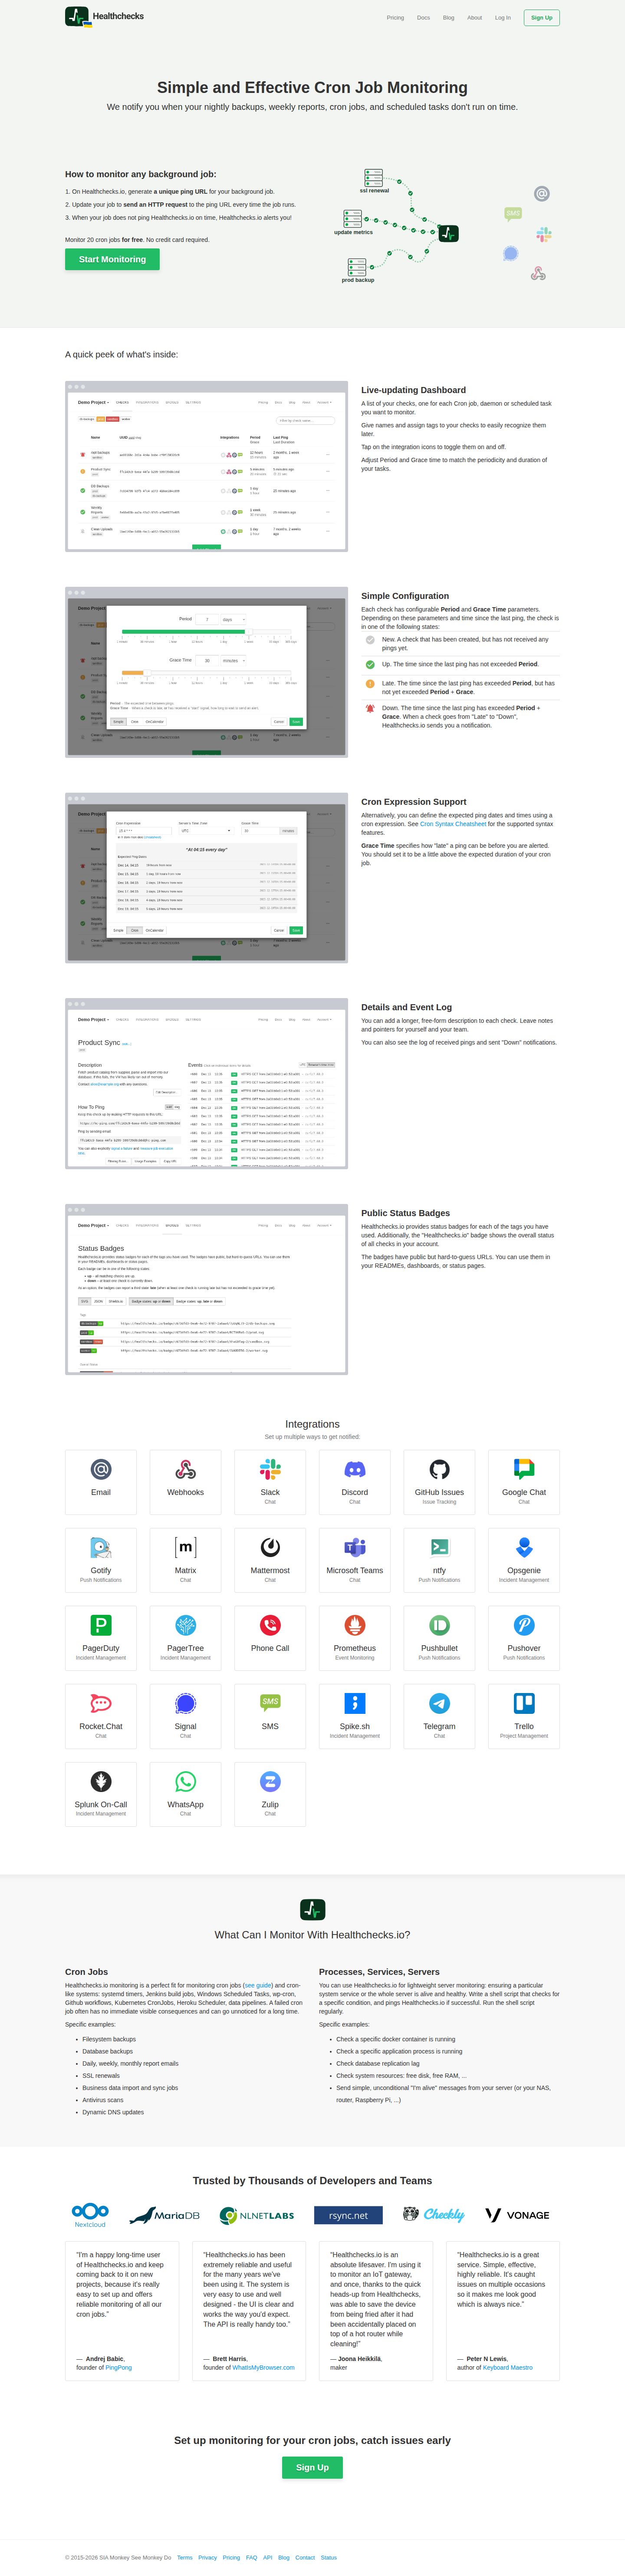Click the green Start Monitoring button
Screen dimensions: 625x2576
tap(112, 259)
